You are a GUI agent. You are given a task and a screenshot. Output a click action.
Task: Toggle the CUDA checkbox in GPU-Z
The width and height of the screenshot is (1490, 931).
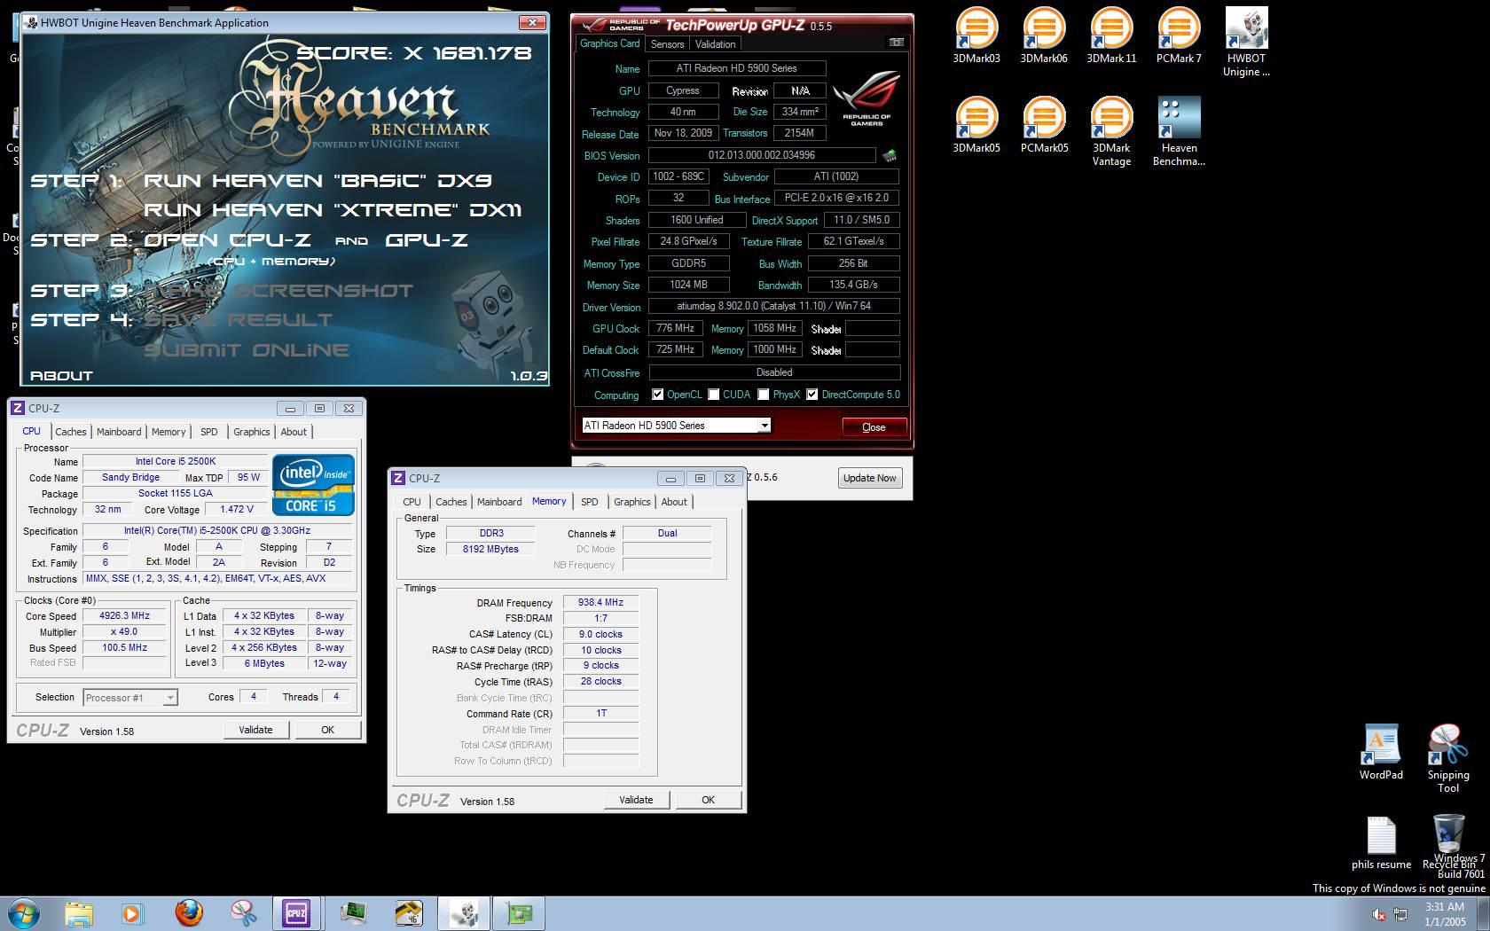click(713, 395)
